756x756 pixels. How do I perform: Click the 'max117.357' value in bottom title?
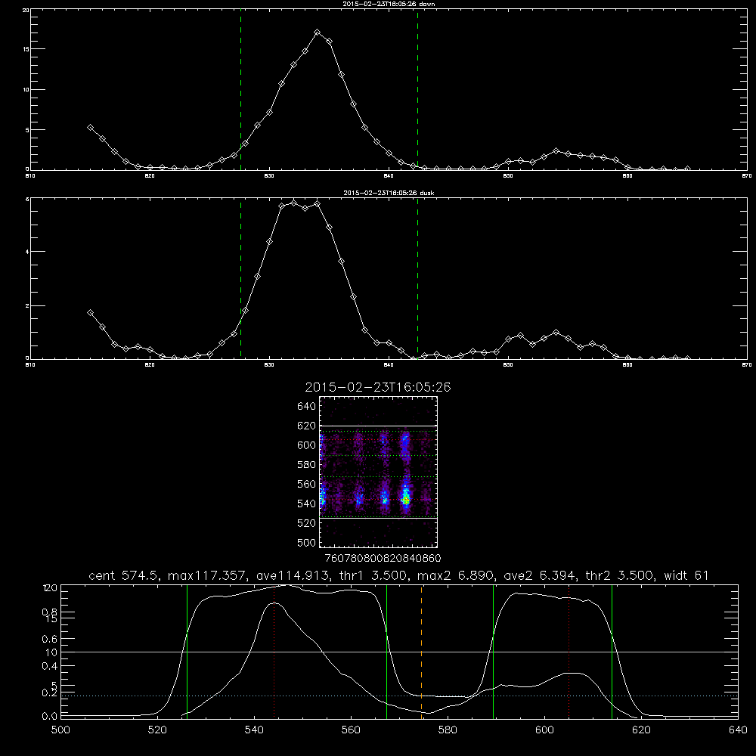pyautogui.click(x=209, y=575)
